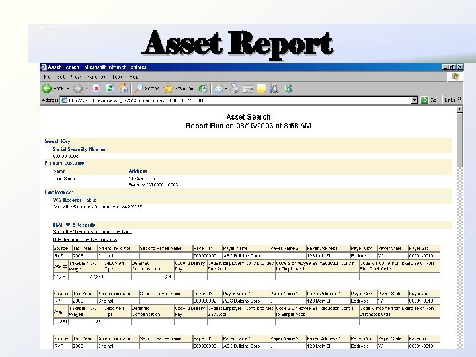Screen dimensions: 476x357
Task: Open Forward button history dropdown arrow
Action: [87, 89]
